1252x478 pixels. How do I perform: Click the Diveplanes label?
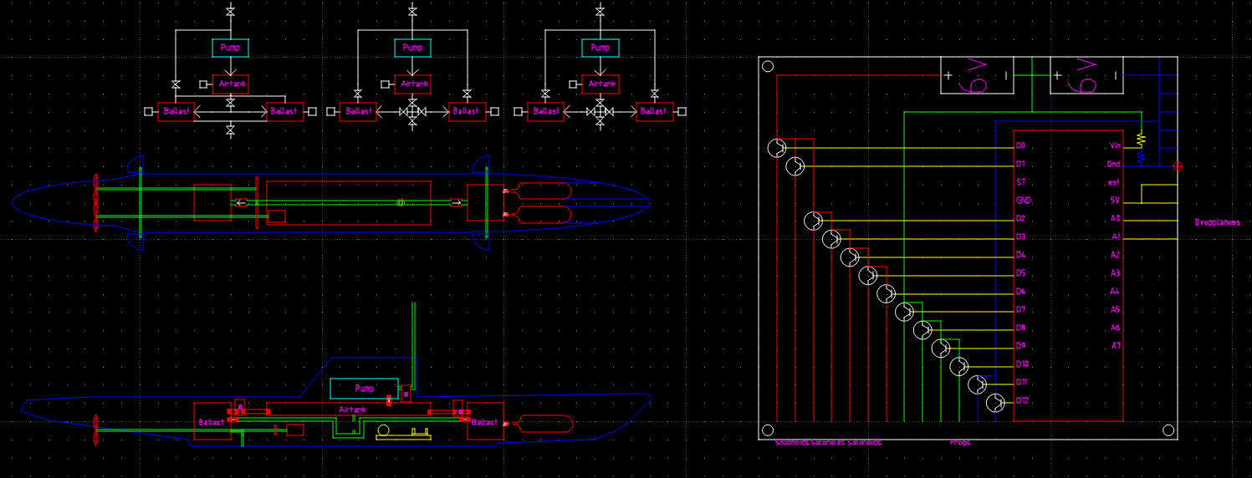(1217, 223)
